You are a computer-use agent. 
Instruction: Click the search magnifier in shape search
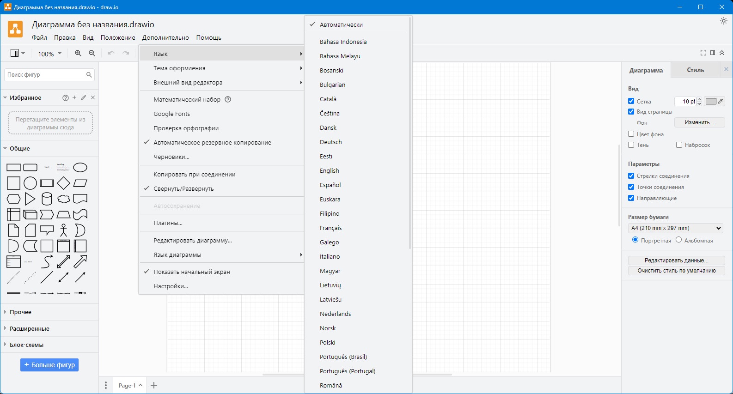click(89, 74)
